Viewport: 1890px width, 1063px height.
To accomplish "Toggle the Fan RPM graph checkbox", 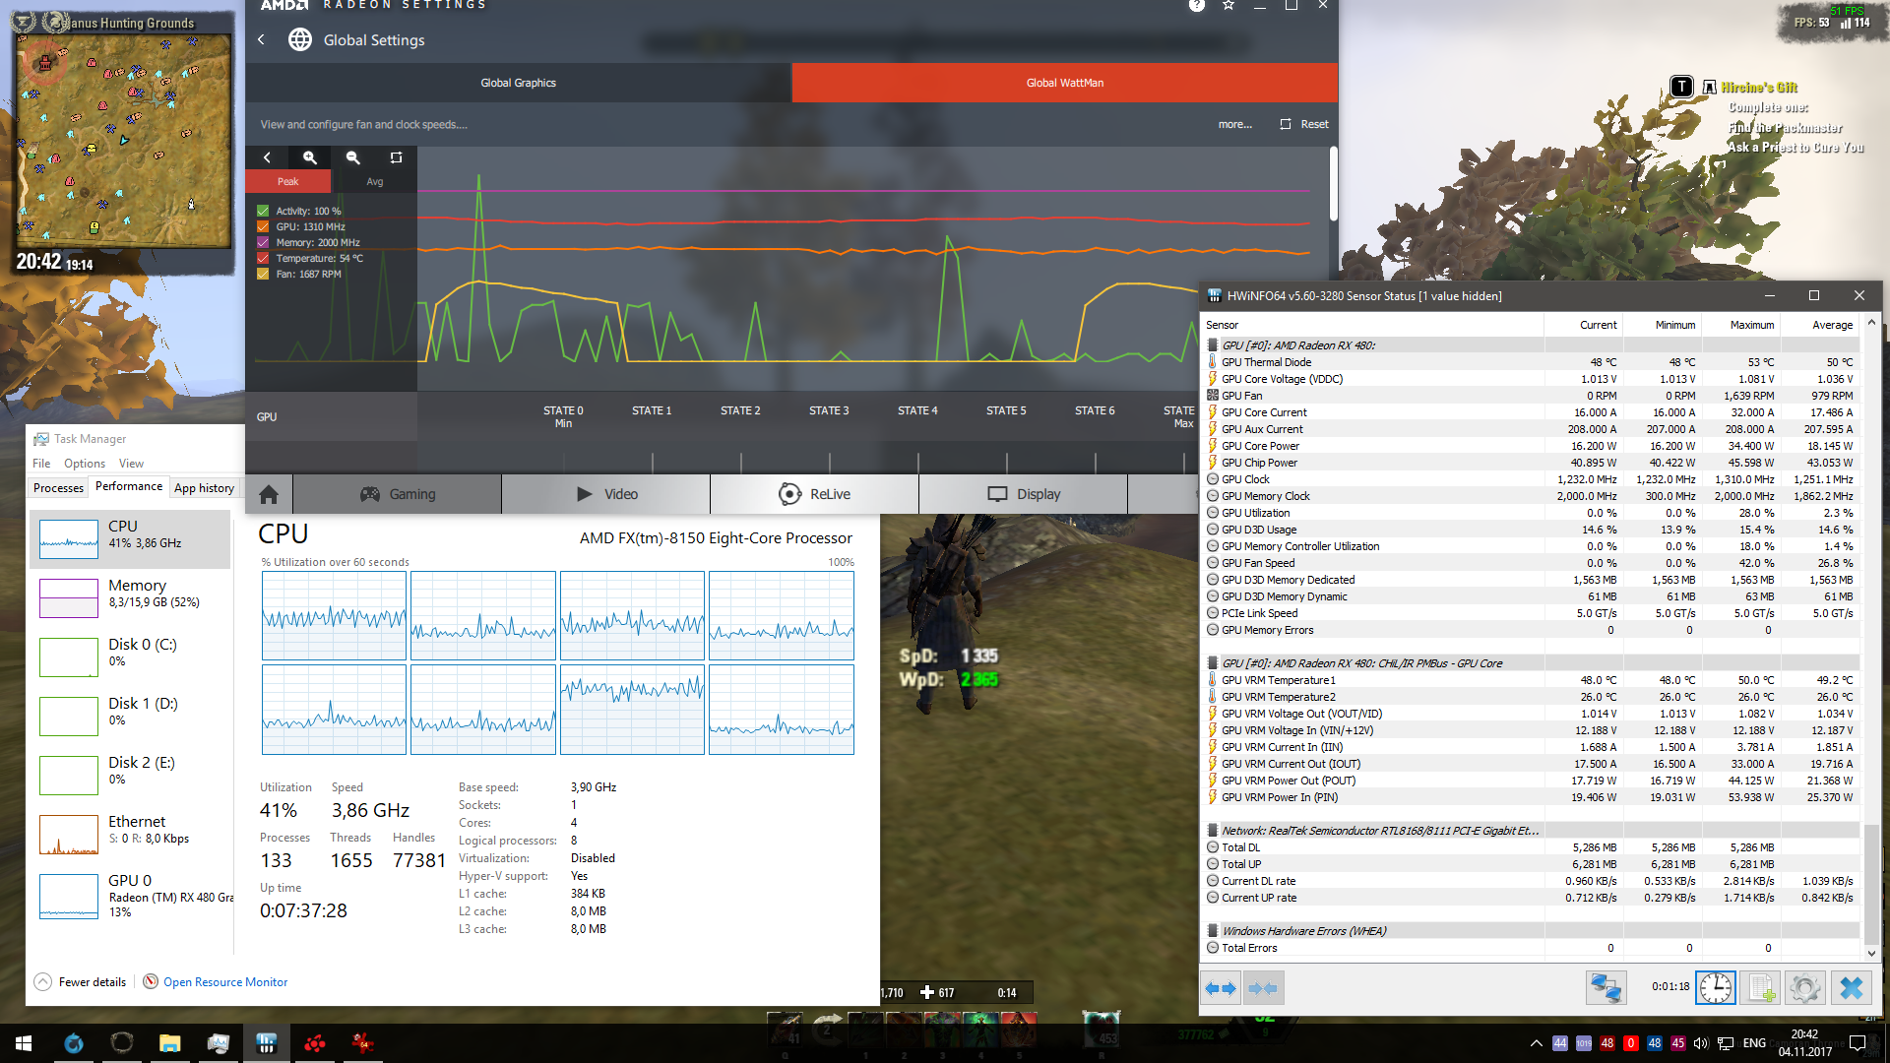I will [263, 274].
